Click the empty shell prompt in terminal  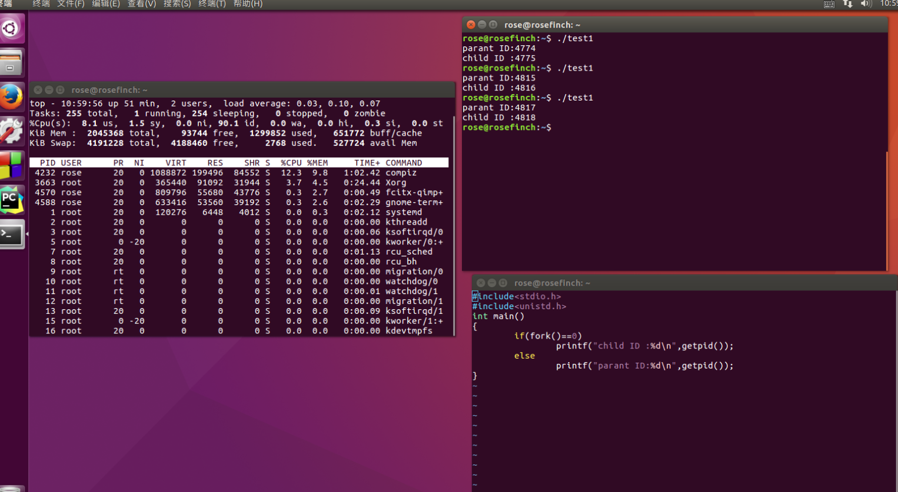(x=507, y=128)
